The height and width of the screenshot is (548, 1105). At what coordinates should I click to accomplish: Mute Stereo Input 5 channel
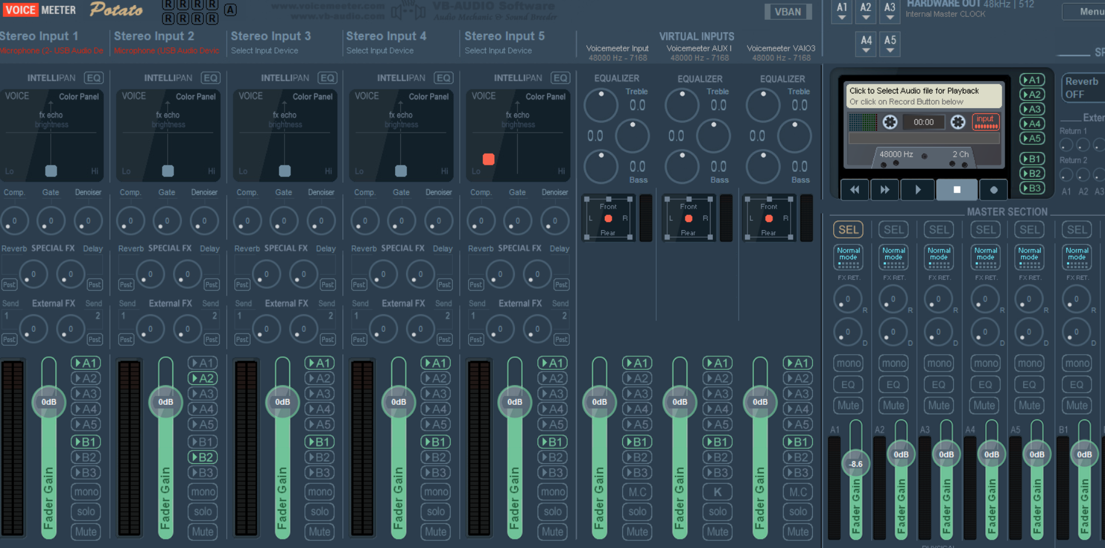point(553,532)
